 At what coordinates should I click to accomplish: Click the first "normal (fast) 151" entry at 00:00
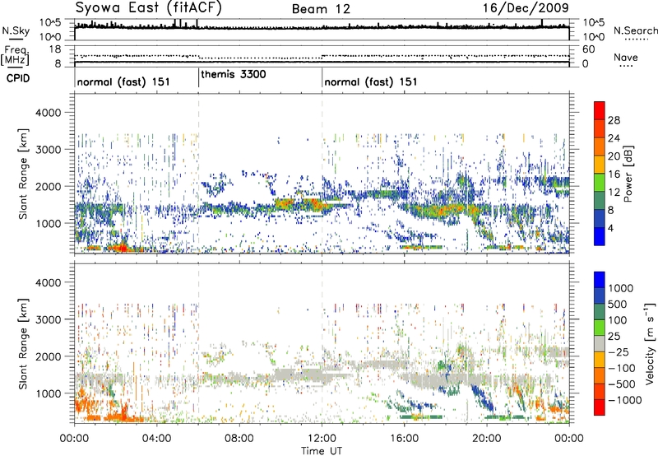pyautogui.click(x=123, y=81)
